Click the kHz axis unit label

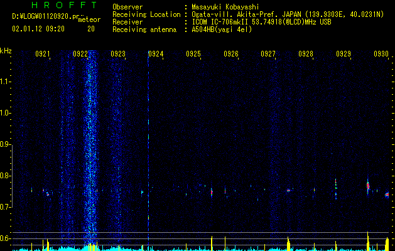[6, 51]
